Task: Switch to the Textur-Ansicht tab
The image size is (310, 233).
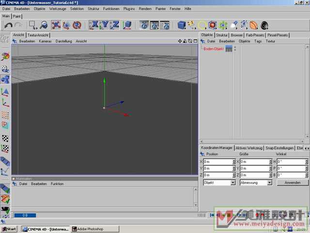Action: point(38,35)
